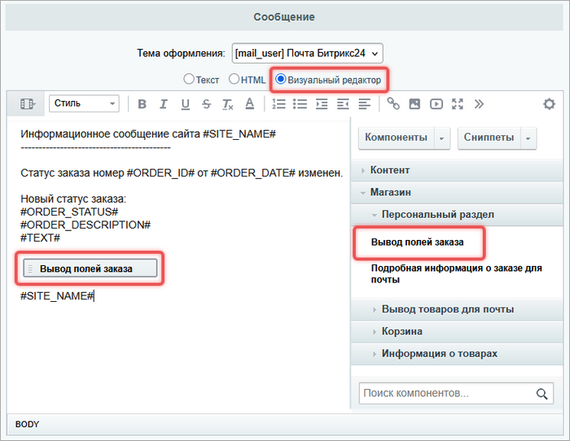Expand the Контент section

[x=389, y=170]
